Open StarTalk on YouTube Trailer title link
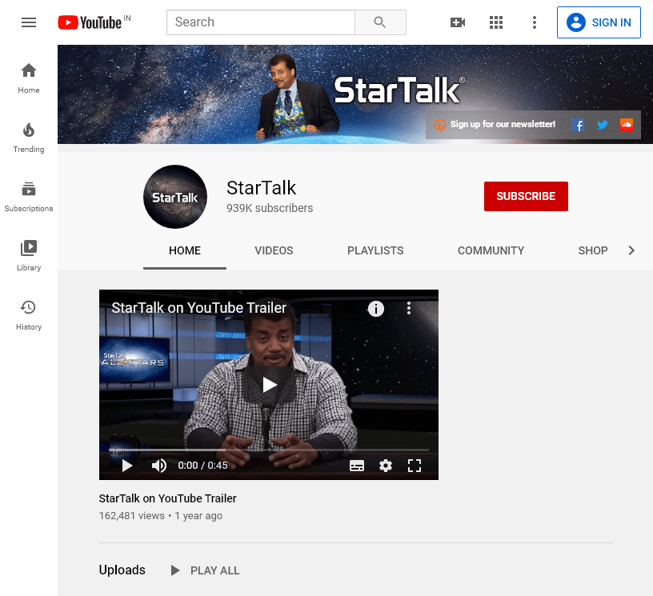Viewport: 653px width, 596px height. (x=167, y=498)
